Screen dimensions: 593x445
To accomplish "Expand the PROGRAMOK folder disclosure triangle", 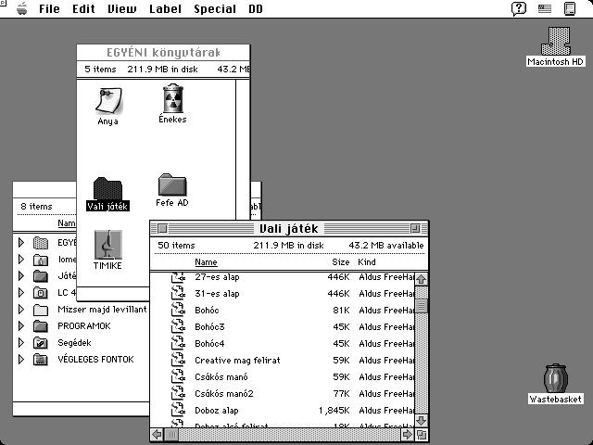I will pos(21,325).
